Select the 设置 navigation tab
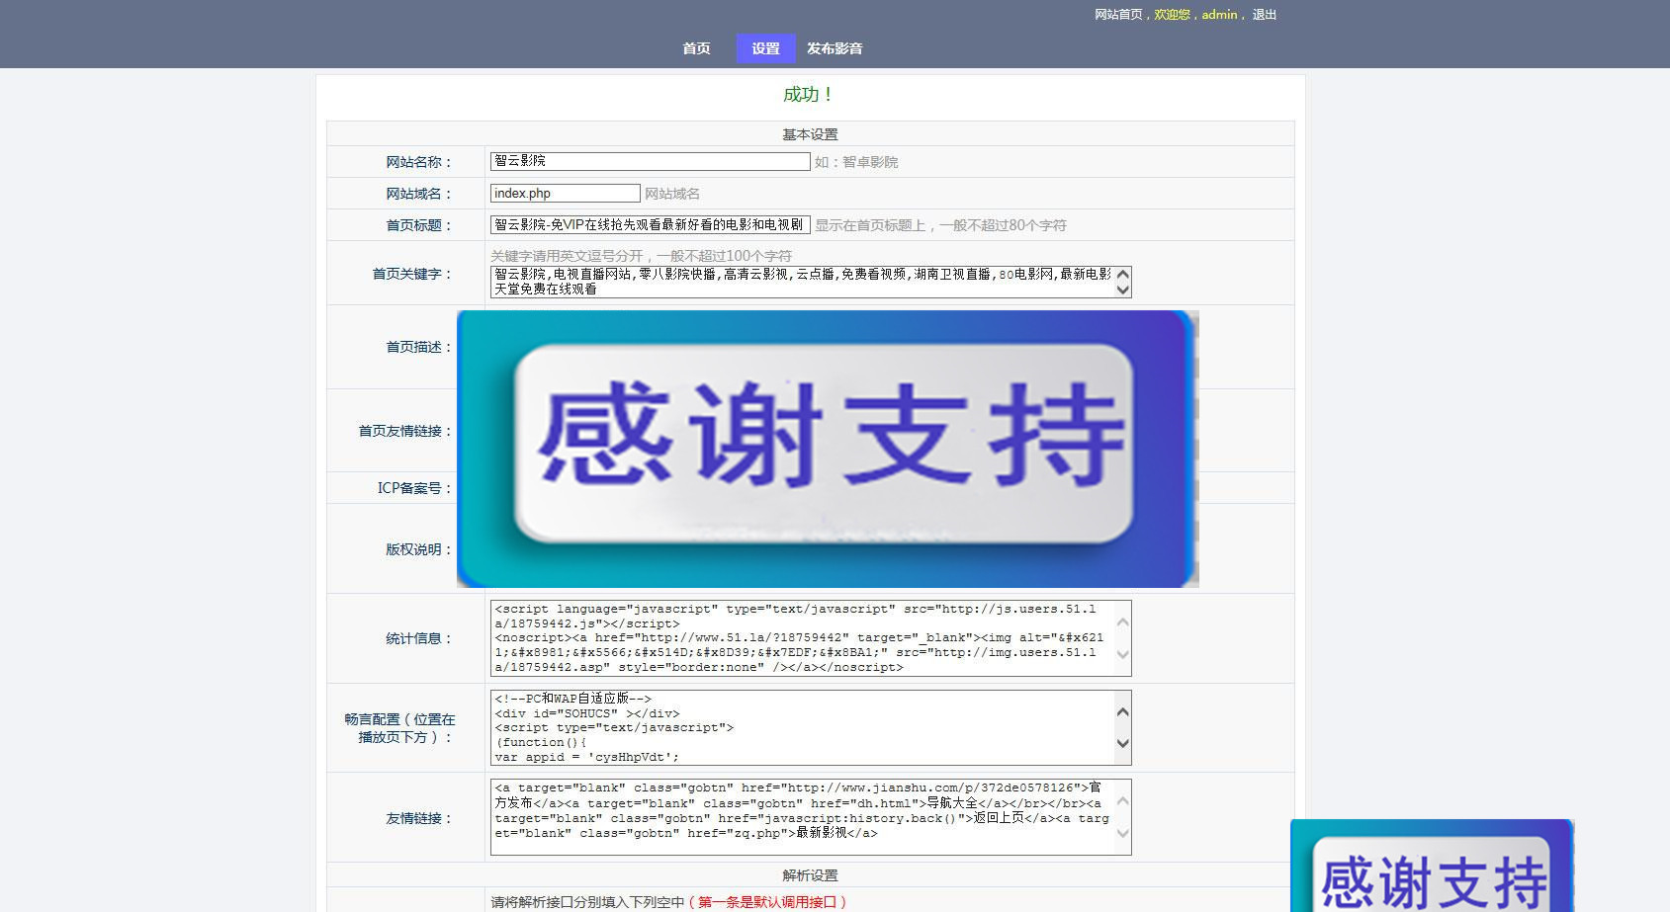1670x912 pixels. click(x=765, y=48)
